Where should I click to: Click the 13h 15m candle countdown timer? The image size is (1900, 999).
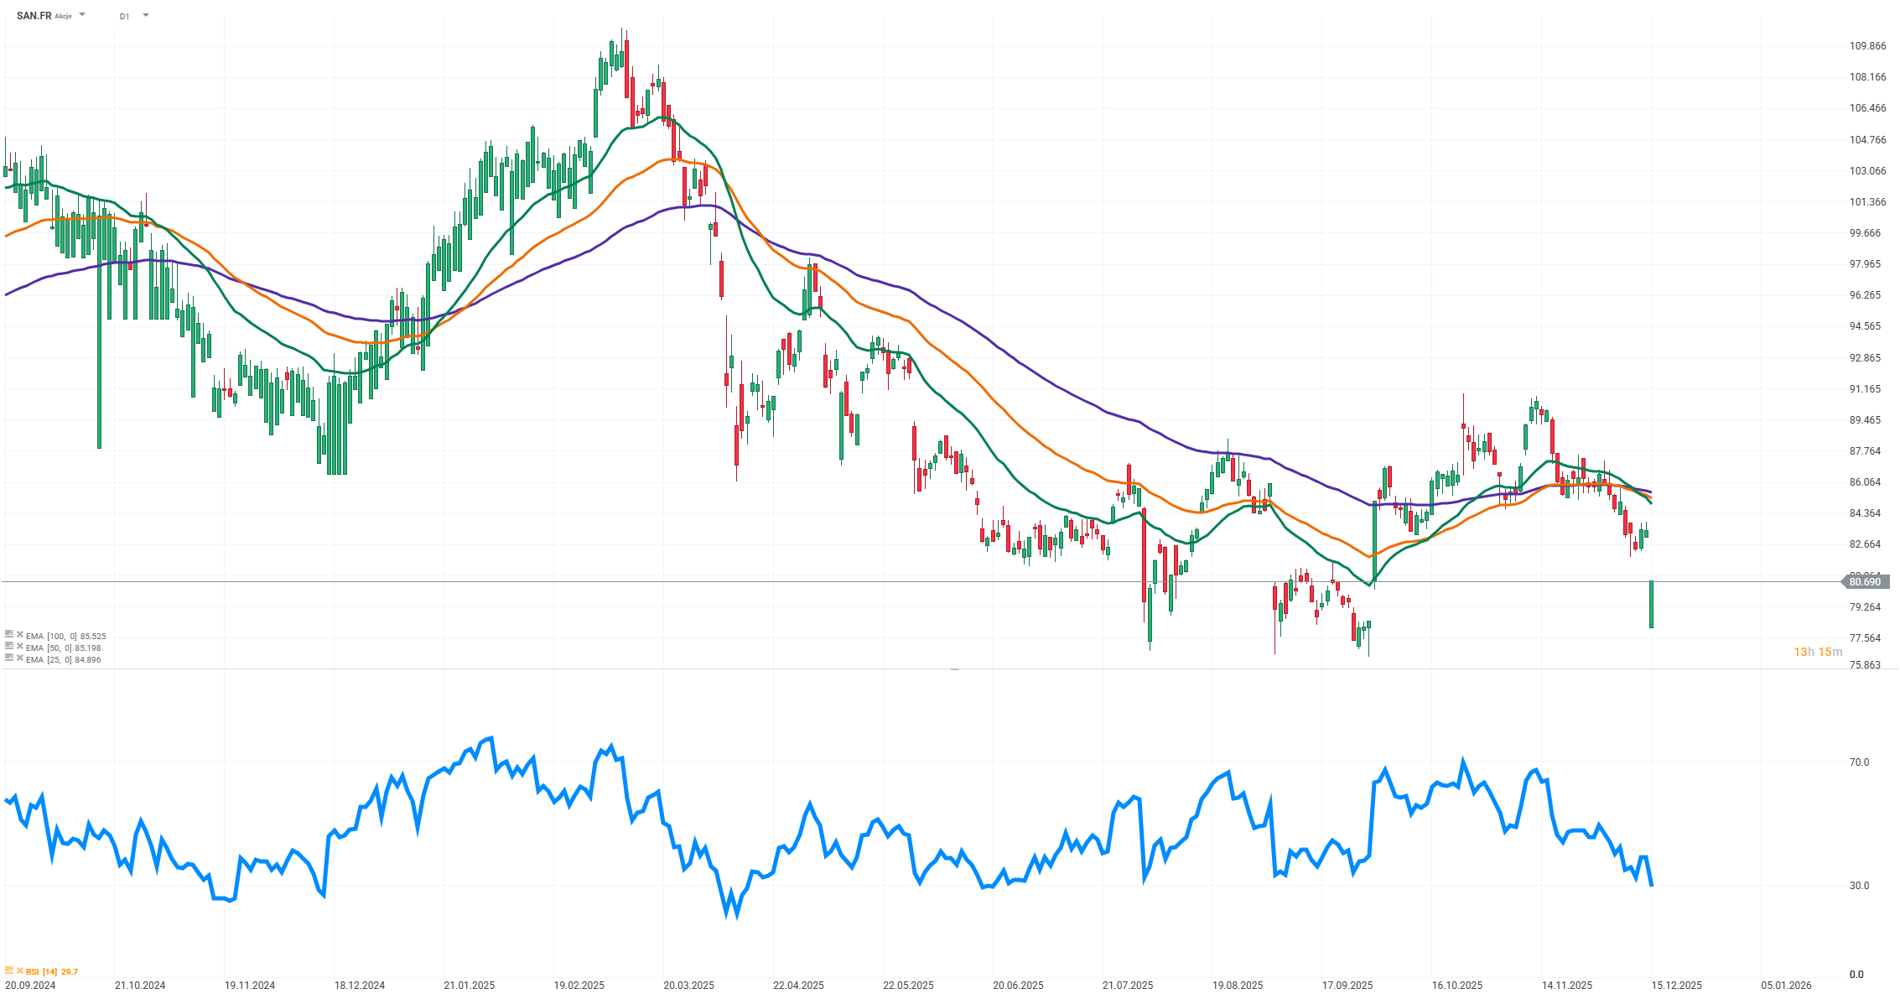[x=1818, y=652]
